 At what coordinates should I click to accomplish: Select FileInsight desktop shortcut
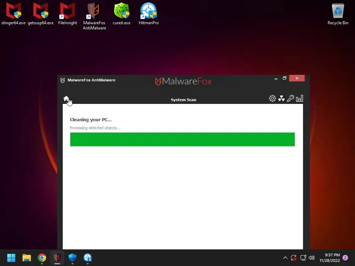(x=68, y=14)
